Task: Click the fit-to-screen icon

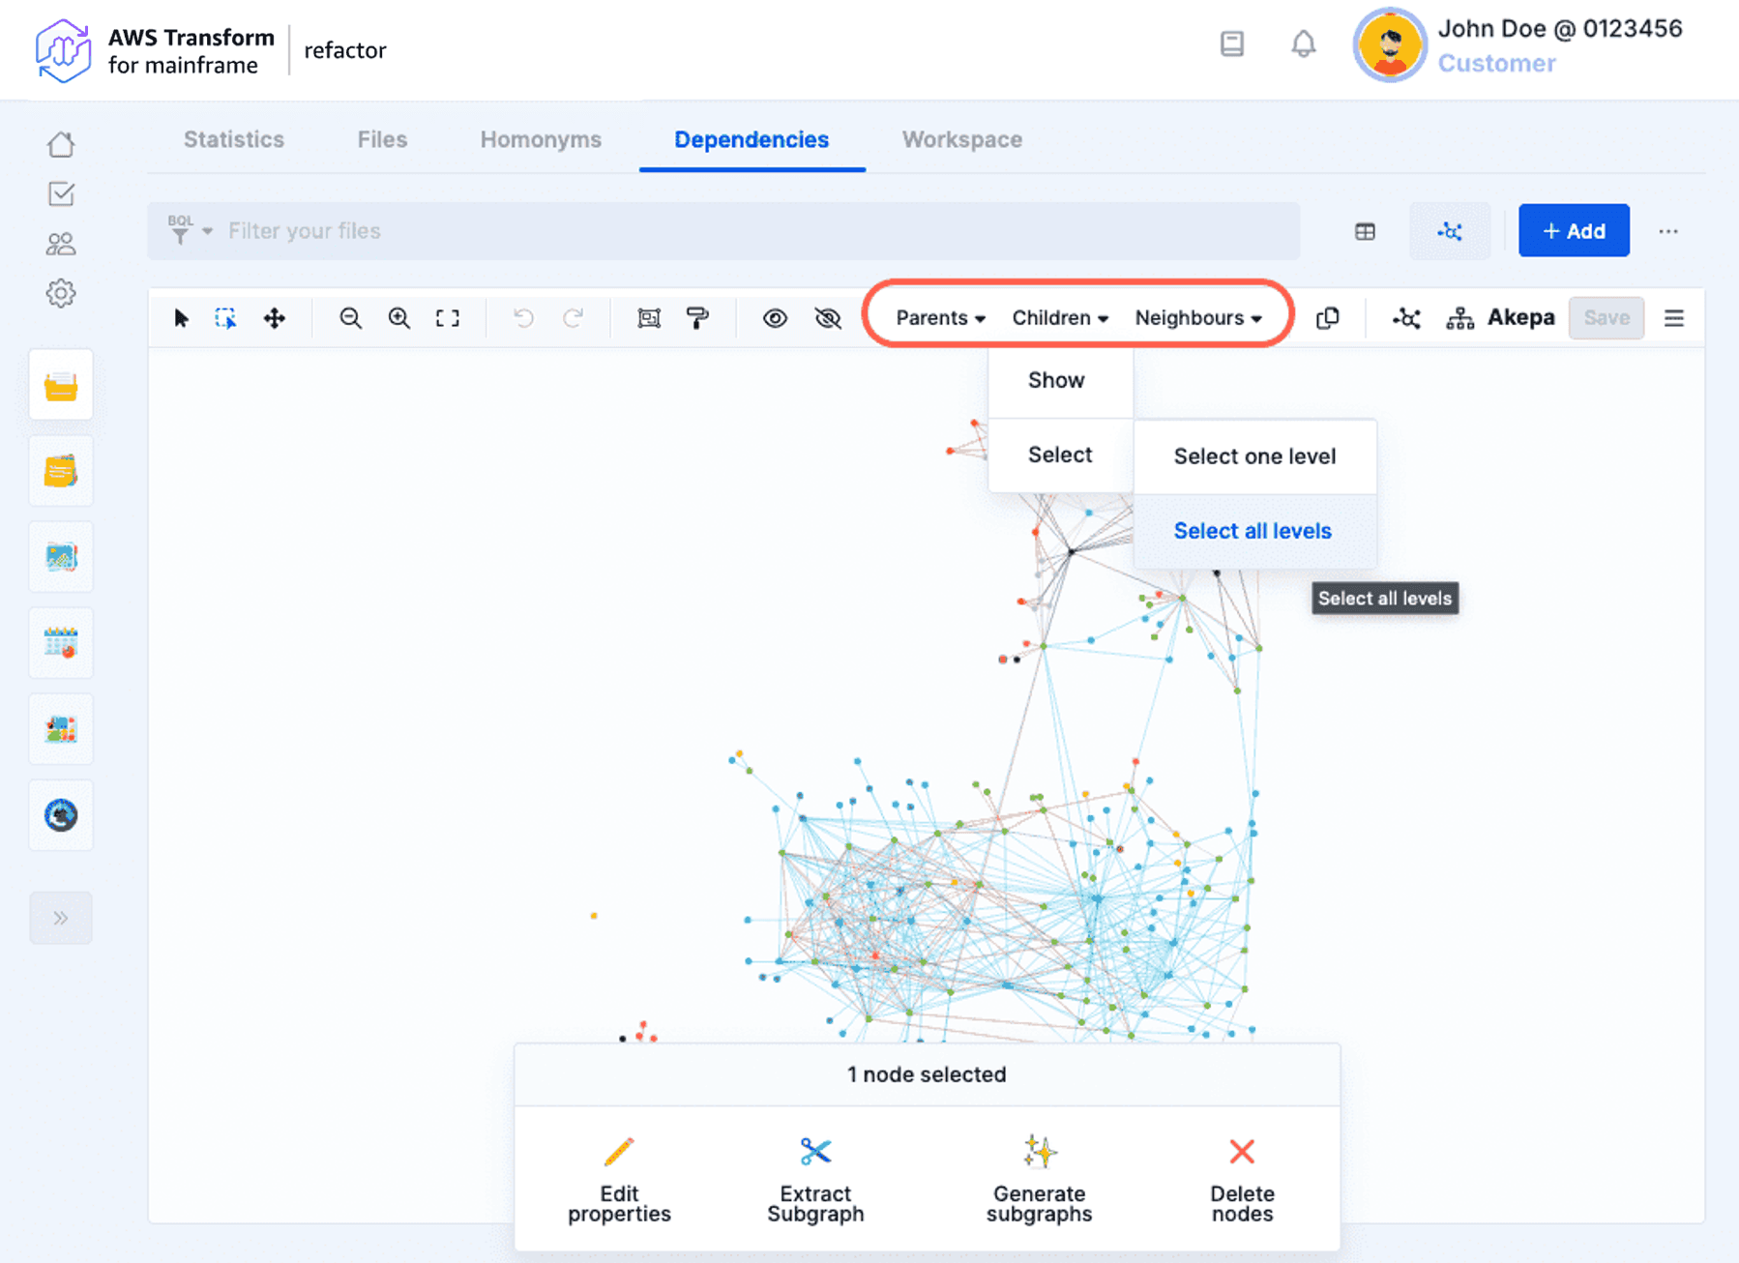Action: click(447, 318)
